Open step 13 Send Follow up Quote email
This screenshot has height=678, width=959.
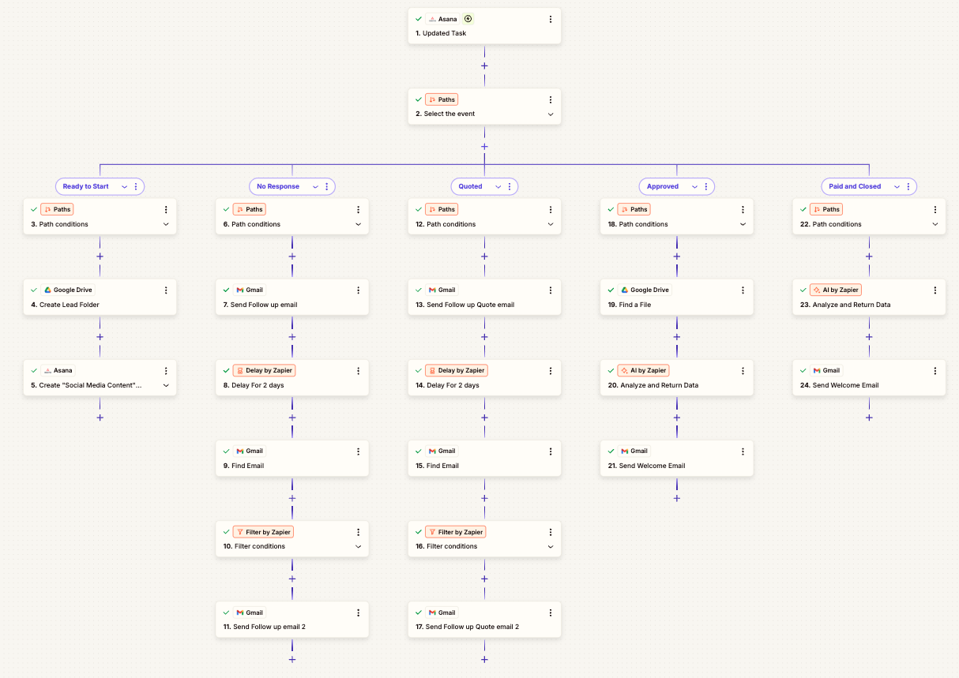484,298
